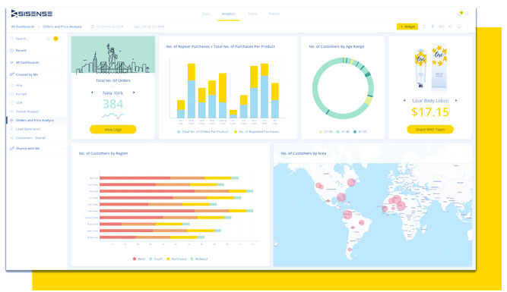Open the Europe folder
Screen dimensions: 507x292
coord(21,94)
